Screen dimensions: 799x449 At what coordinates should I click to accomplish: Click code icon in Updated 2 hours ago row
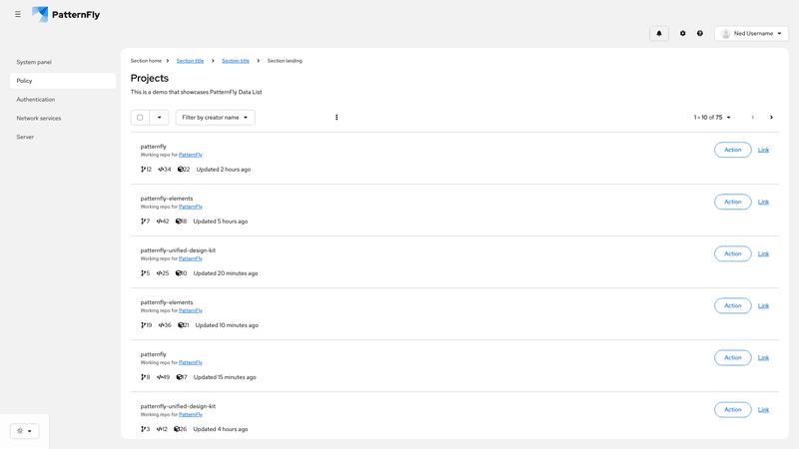[x=161, y=169]
